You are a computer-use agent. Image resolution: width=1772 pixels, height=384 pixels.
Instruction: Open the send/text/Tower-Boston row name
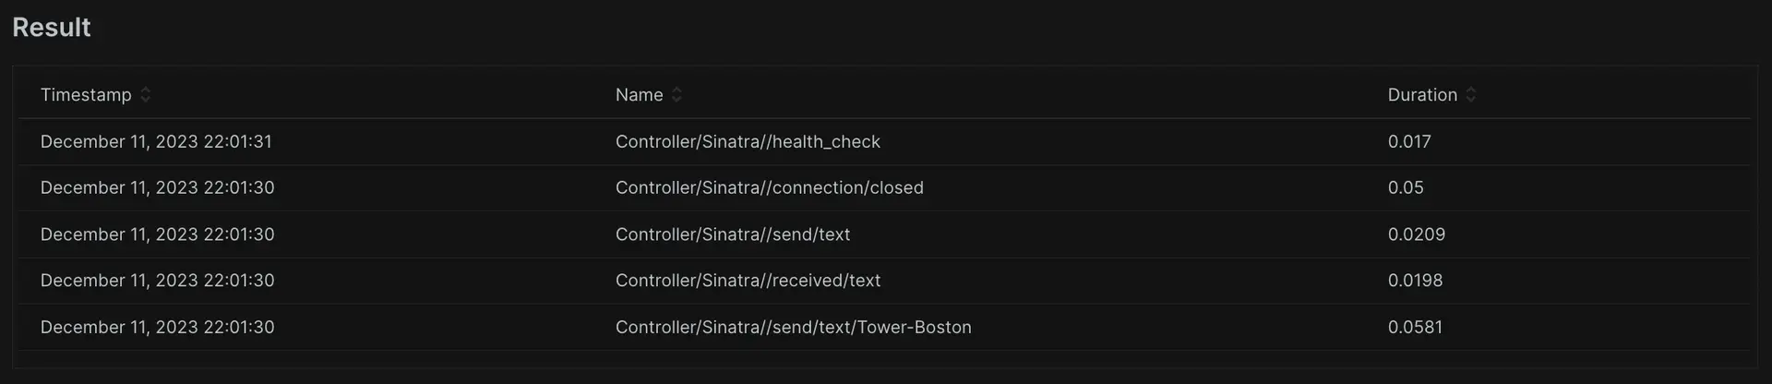pos(793,328)
